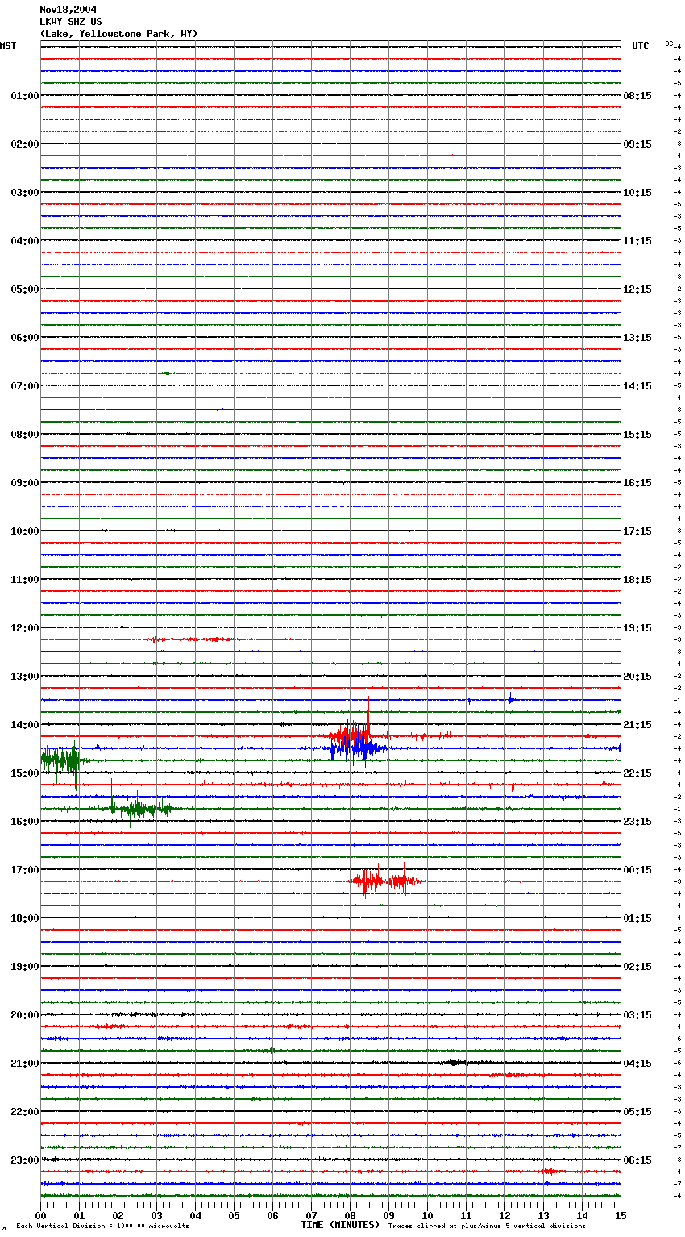
Task: Click the "16:15" UTC time label
Action: coord(637,483)
